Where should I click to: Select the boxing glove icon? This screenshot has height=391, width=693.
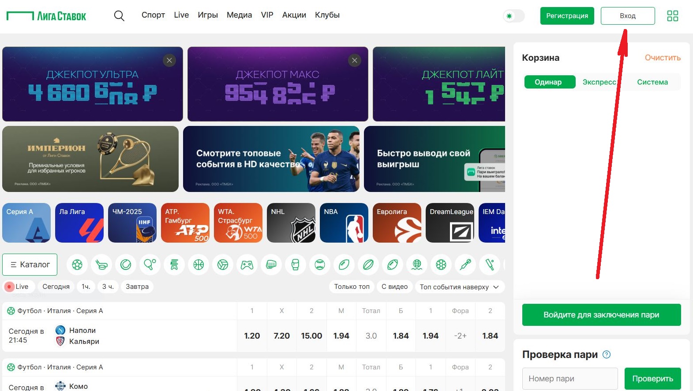(x=296, y=265)
